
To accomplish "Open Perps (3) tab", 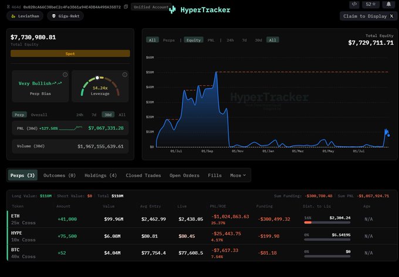I will pos(23,175).
